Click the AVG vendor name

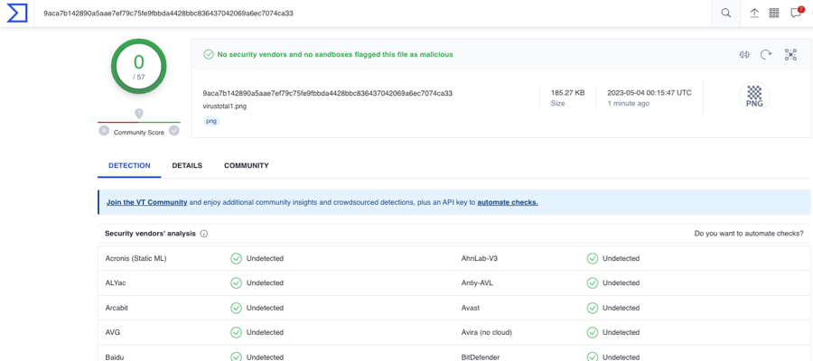[113, 332]
